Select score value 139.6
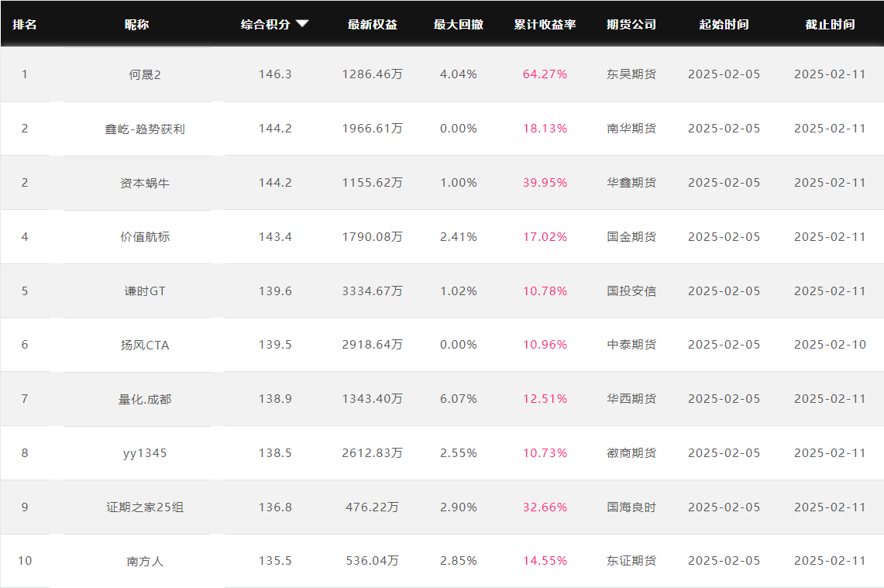The height and width of the screenshot is (588, 884). click(x=275, y=291)
